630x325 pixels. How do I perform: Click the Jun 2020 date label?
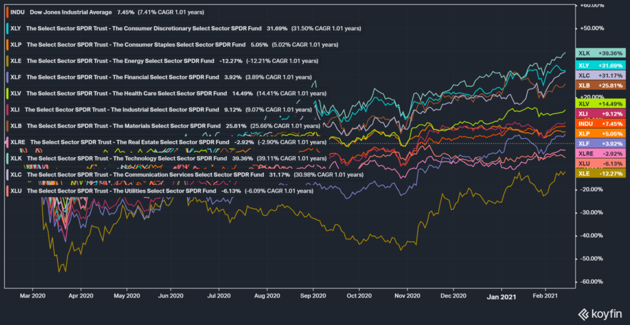(171, 296)
